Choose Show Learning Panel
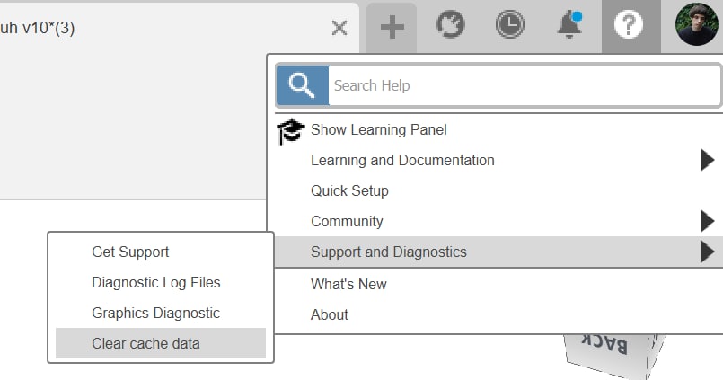The image size is (723, 380). (x=378, y=130)
